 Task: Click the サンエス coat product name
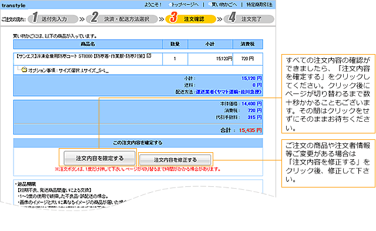[x=80, y=56]
